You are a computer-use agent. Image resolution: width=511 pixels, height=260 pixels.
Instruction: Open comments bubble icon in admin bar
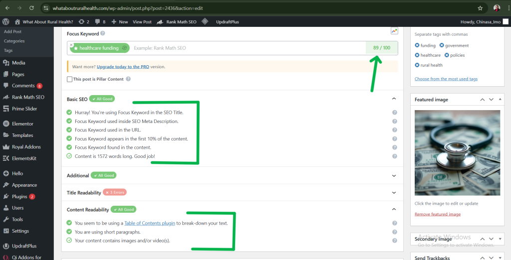(97, 22)
